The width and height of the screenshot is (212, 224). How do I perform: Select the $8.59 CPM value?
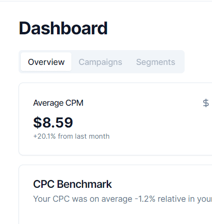(x=53, y=122)
